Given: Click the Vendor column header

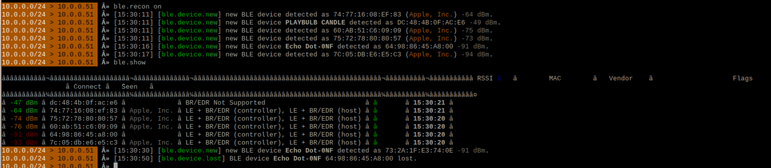Looking at the screenshot, I should [x=621, y=78].
